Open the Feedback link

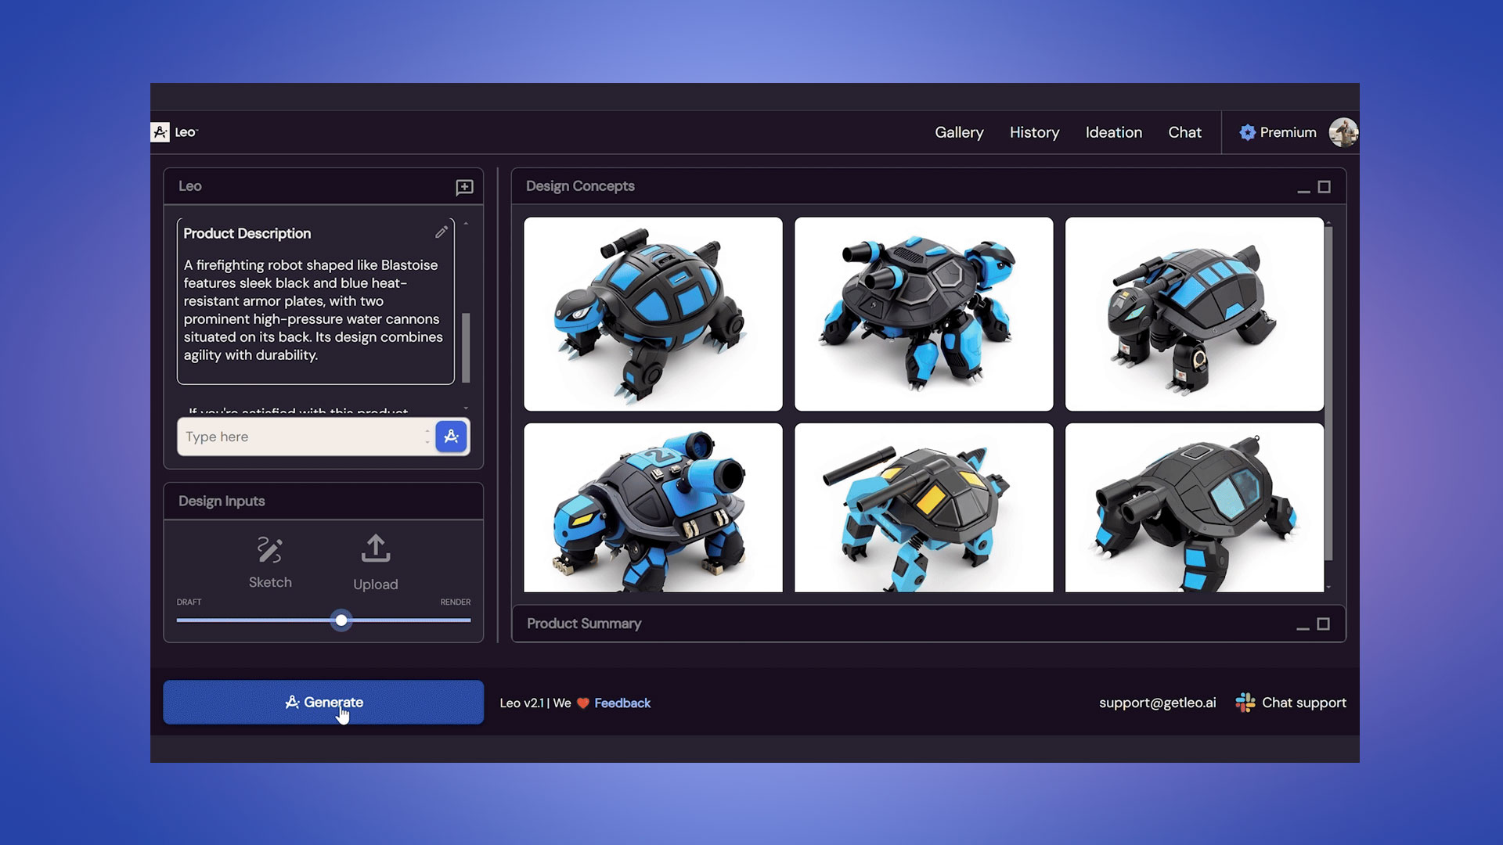622,703
